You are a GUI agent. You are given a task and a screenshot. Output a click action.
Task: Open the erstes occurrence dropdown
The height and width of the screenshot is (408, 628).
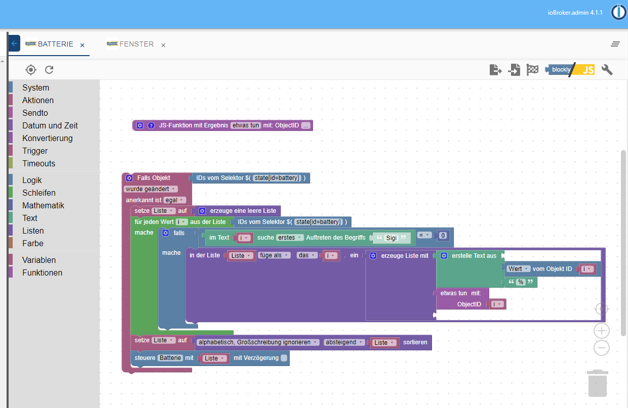290,238
